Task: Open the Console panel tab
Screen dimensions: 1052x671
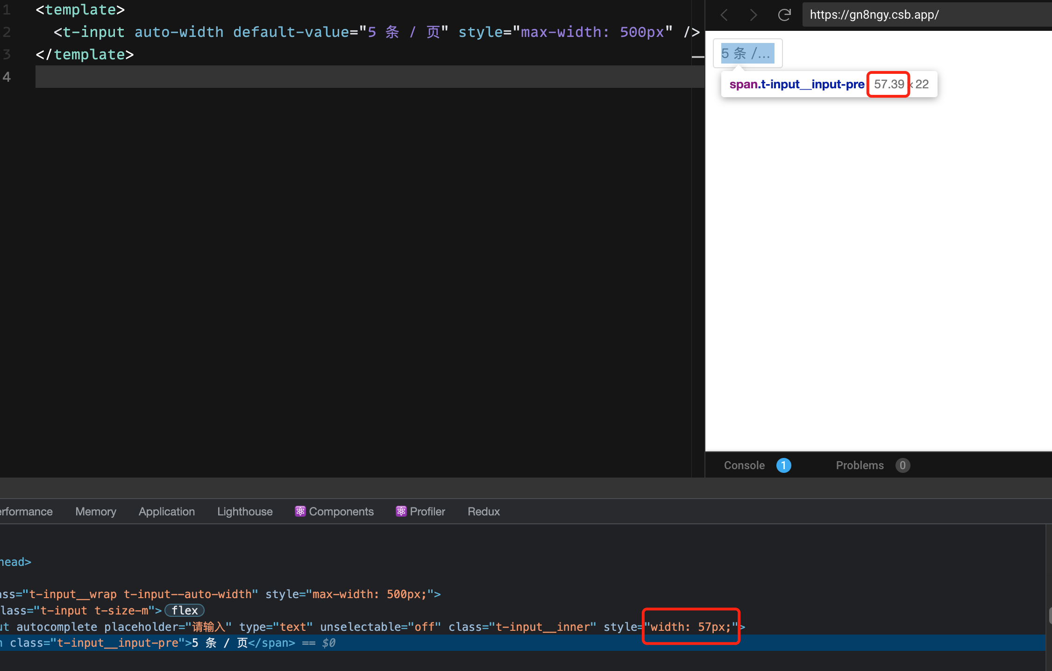Action: pyautogui.click(x=744, y=465)
